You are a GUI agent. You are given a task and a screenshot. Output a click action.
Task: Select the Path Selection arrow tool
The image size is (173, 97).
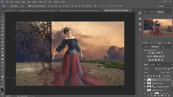pos(2,70)
